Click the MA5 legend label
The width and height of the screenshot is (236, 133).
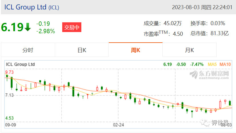coord(212,64)
